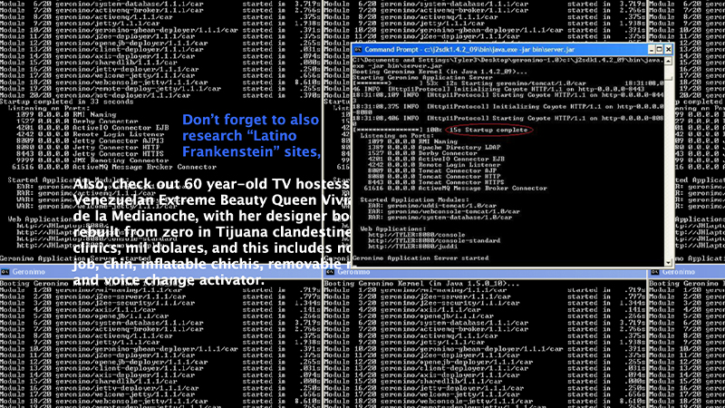Click 'EAR: geronimo/webconsole-tomcat/1.0/car' line

pos(444,211)
